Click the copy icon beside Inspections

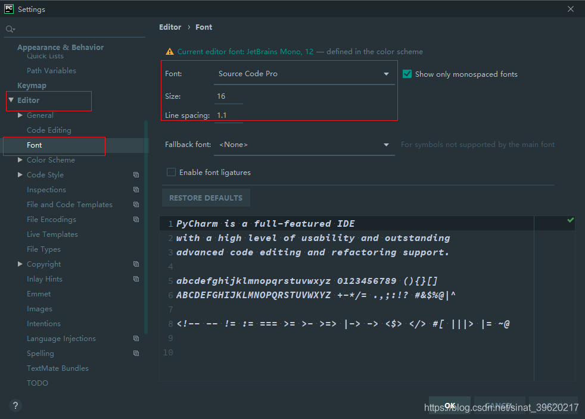[136, 190]
